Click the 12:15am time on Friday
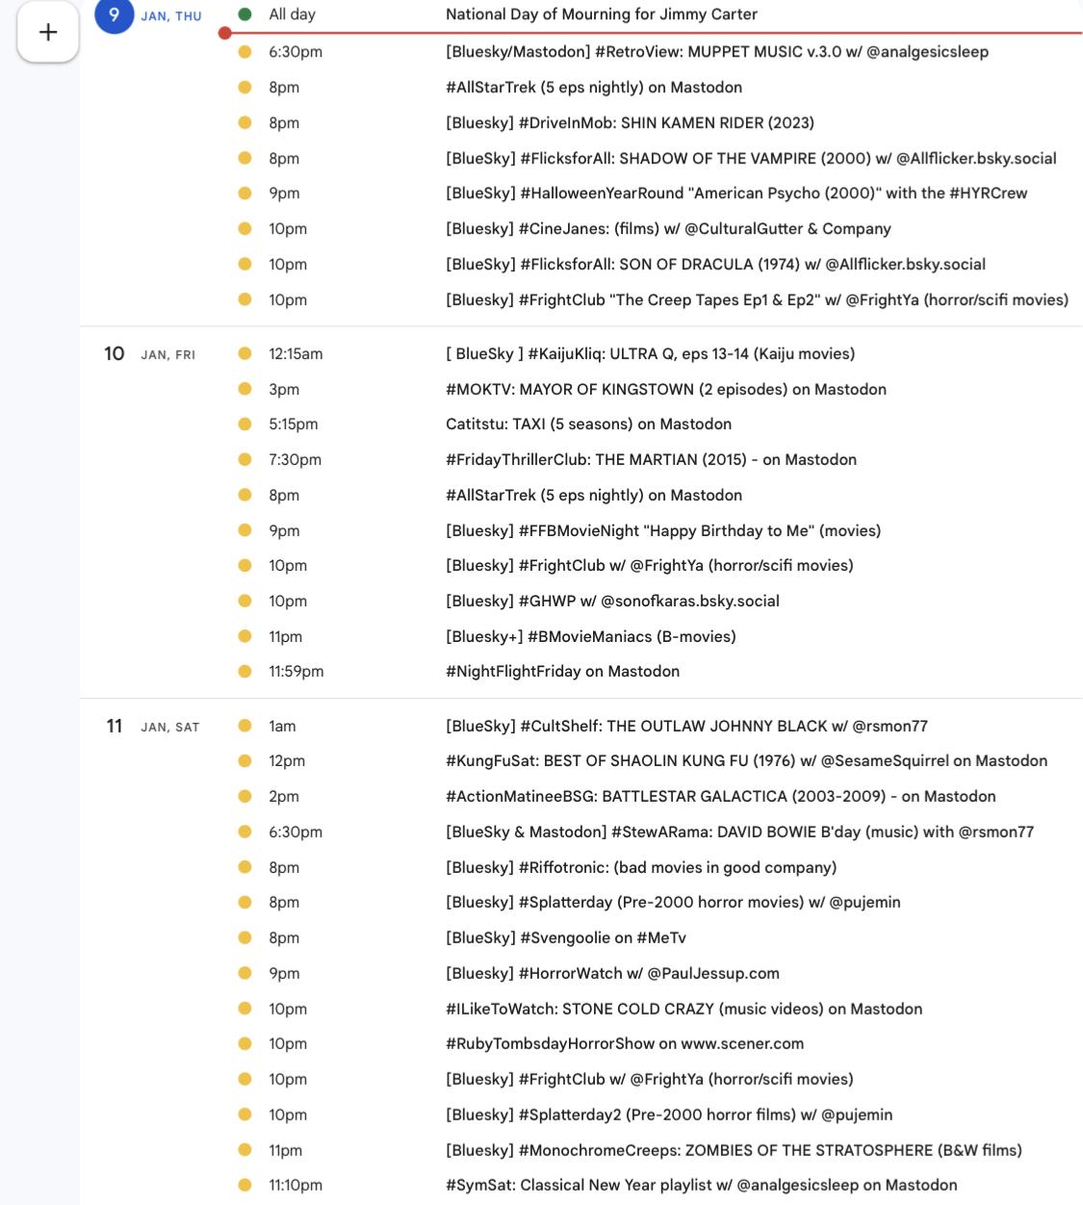The width and height of the screenshot is (1083, 1205). 296,354
